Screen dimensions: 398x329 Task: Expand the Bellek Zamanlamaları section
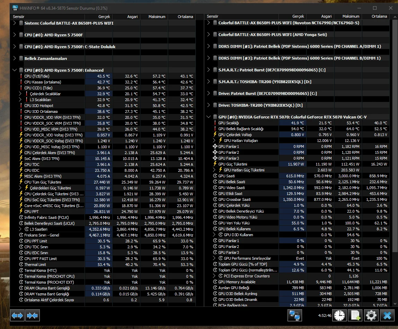click(x=14, y=59)
